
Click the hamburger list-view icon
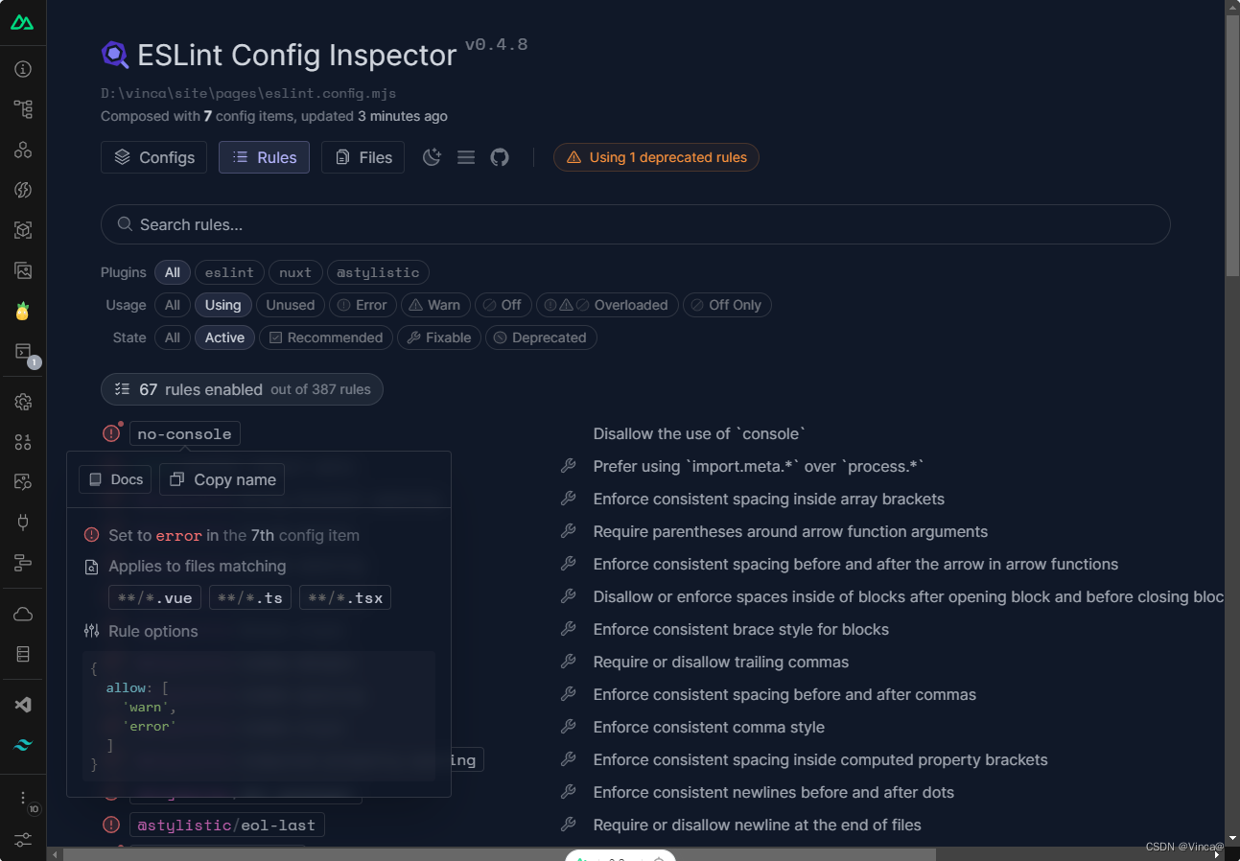pyautogui.click(x=466, y=157)
